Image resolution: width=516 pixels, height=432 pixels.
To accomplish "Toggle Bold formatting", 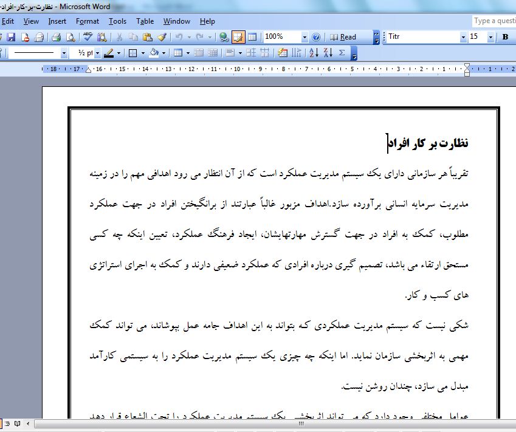I will (505, 37).
